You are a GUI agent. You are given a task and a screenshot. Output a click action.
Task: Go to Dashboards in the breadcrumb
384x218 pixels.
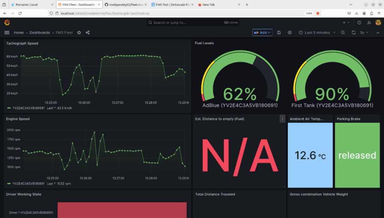coord(40,33)
